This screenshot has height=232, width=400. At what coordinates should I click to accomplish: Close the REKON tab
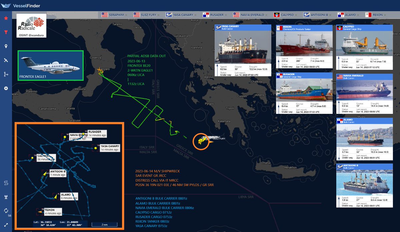coord(384,15)
